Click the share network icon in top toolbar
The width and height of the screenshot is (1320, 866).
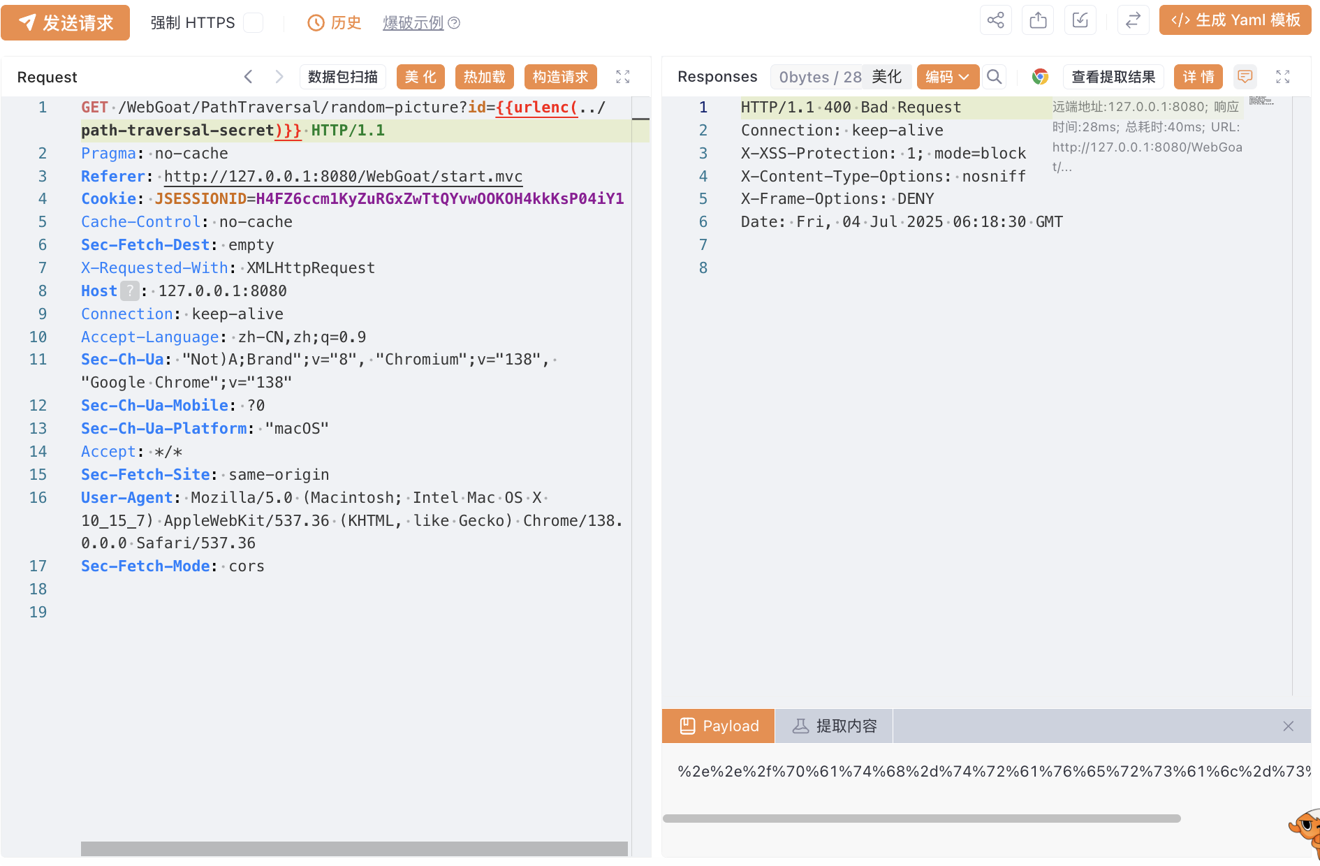coord(996,20)
